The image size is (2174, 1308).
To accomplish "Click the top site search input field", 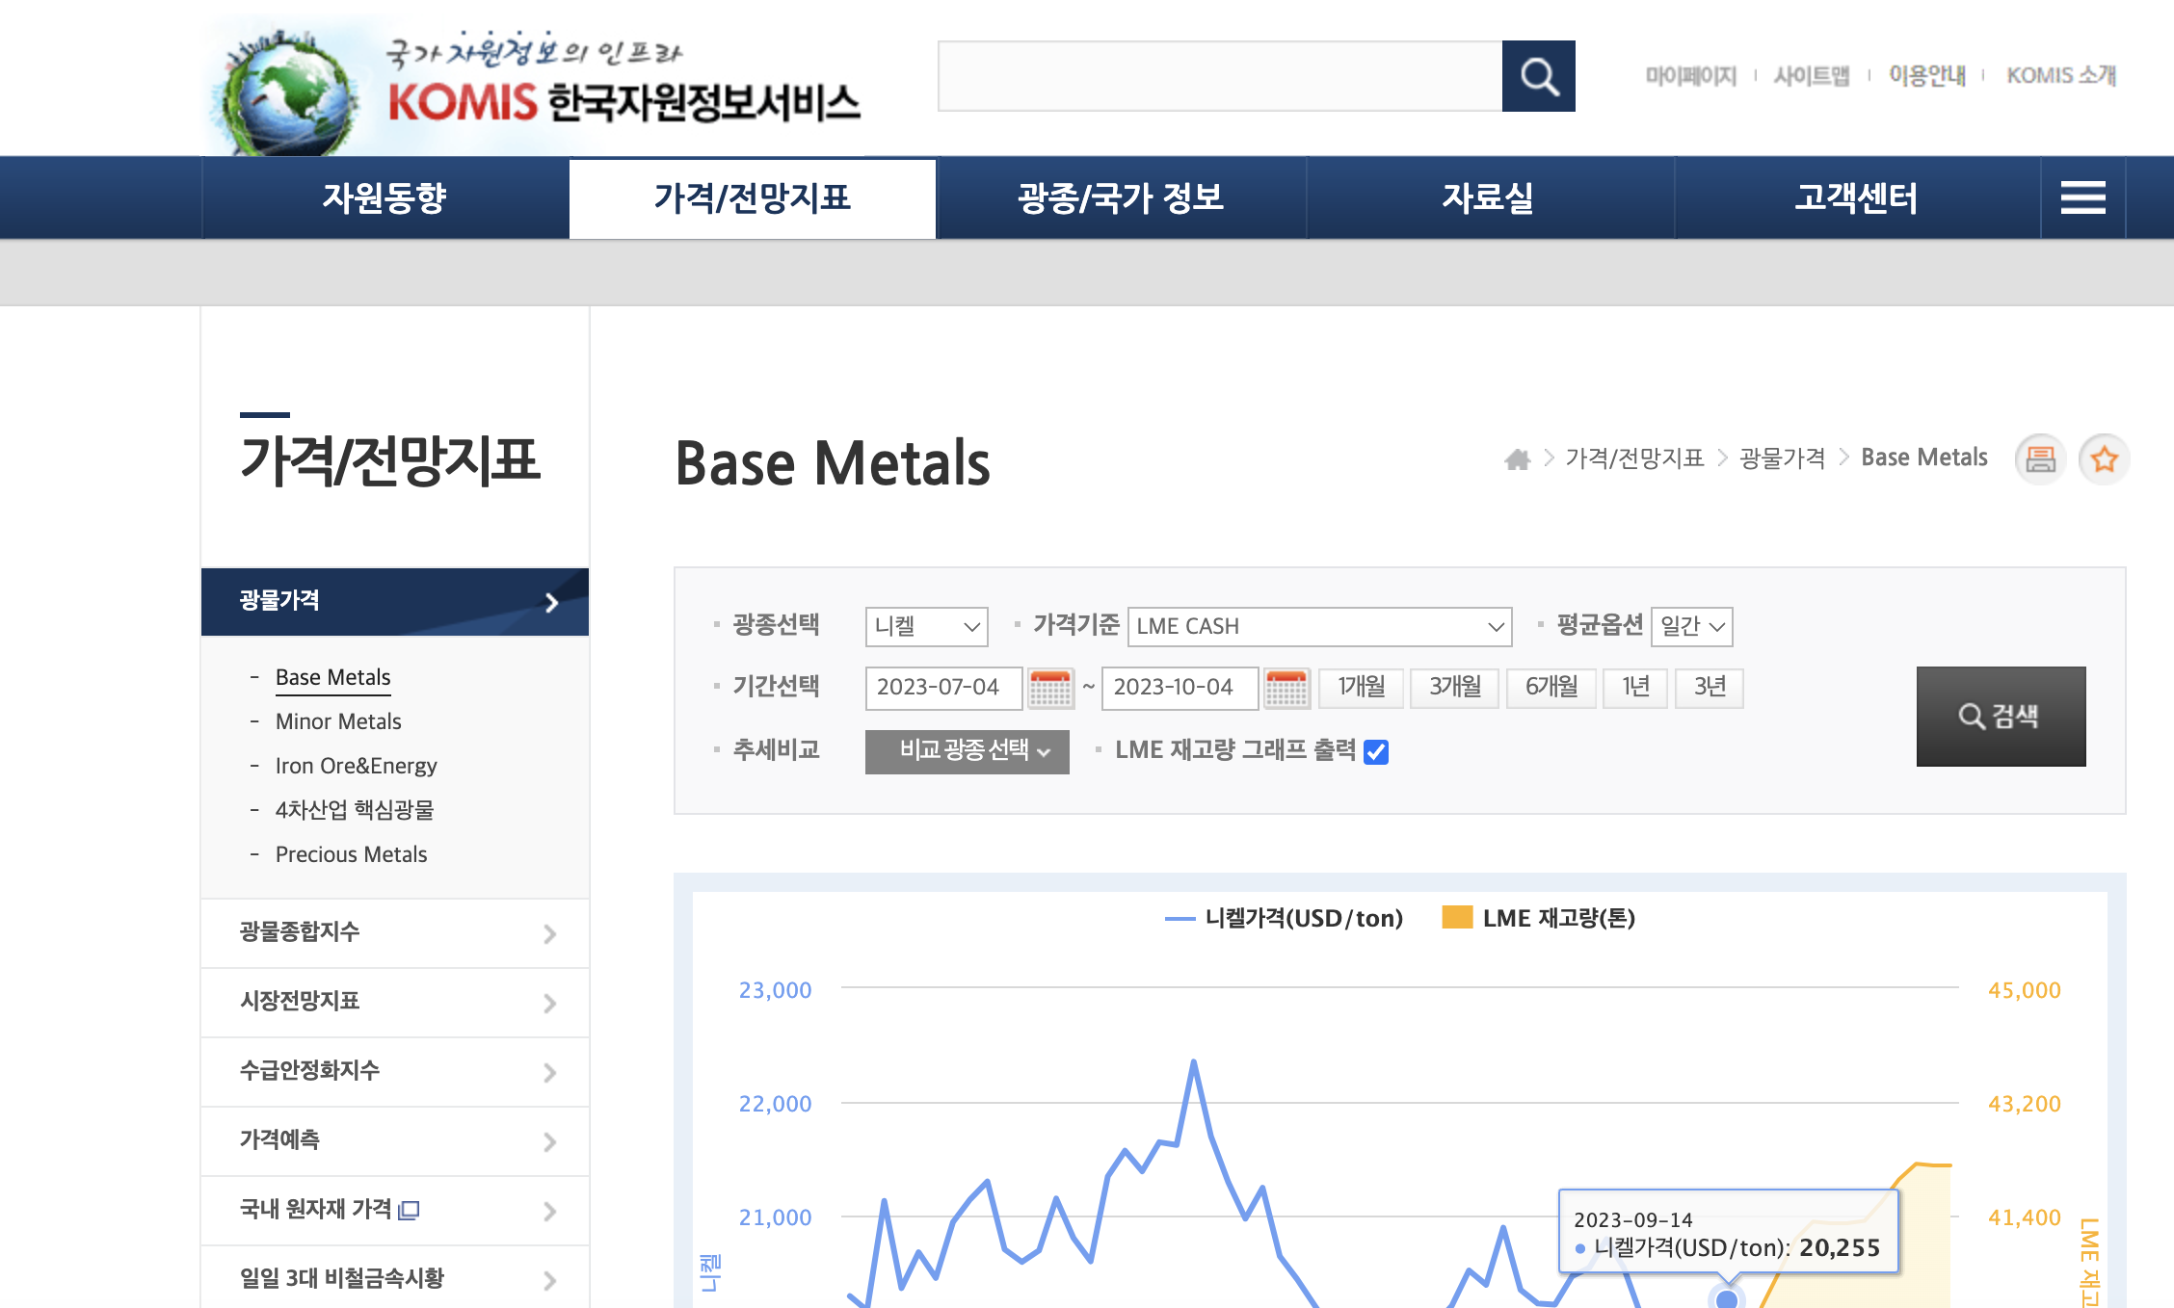I will [x=1219, y=76].
